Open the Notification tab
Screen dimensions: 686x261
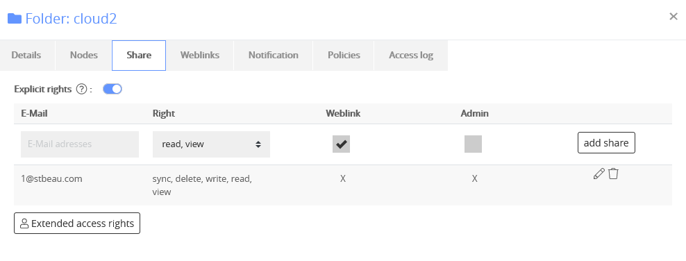[274, 55]
